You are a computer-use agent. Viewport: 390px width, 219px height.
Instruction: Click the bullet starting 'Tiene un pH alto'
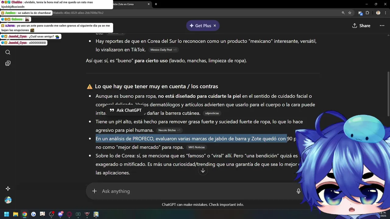(x=199, y=126)
